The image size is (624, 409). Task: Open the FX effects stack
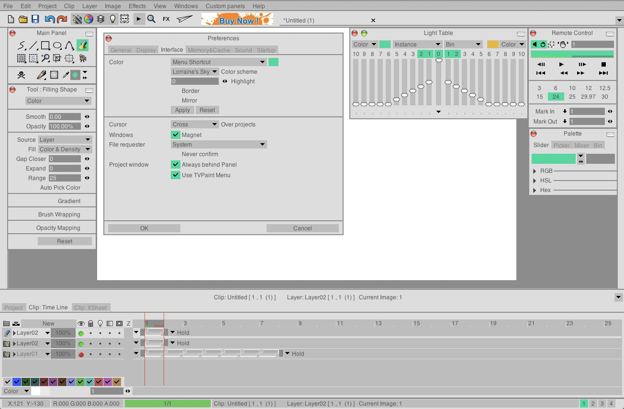[166, 19]
